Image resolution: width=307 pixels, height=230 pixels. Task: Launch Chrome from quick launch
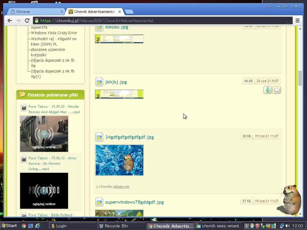coord(23,226)
